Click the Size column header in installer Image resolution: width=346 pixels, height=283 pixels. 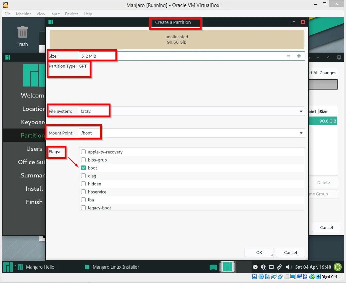pos(323,112)
